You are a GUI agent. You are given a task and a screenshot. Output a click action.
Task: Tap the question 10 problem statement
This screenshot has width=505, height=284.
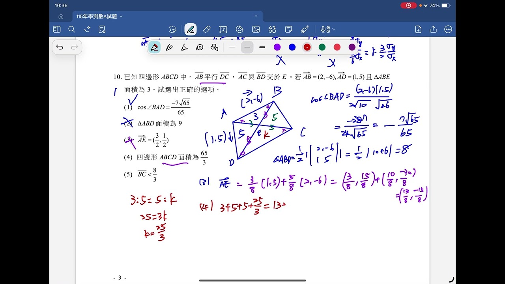pos(252,83)
